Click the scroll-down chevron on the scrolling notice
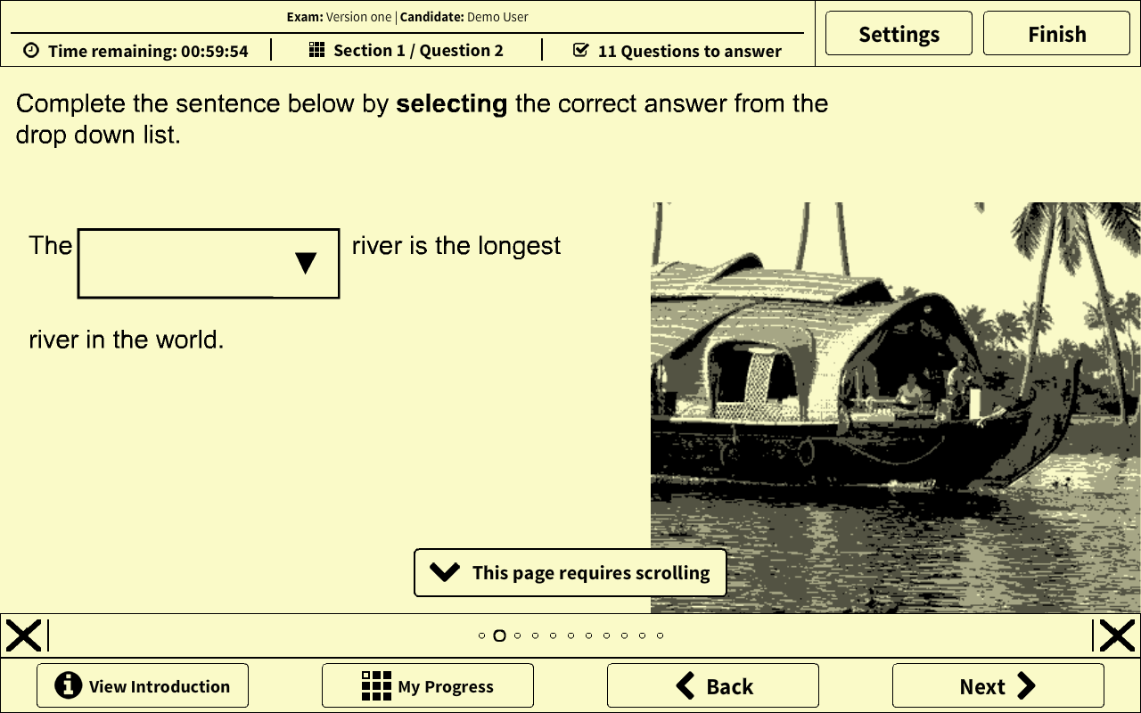Viewport: 1141px width, 713px height. pos(445,572)
